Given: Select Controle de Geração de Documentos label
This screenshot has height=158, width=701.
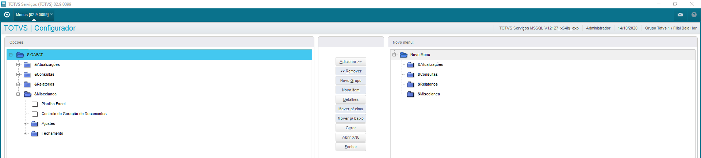Looking at the screenshot, I should pyautogui.click(x=74, y=114).
